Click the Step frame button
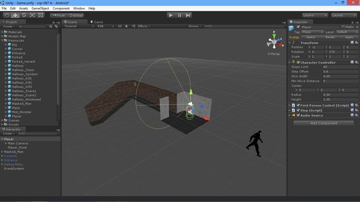The height and width of the screenshot is (202, 360). coord(188,15)
